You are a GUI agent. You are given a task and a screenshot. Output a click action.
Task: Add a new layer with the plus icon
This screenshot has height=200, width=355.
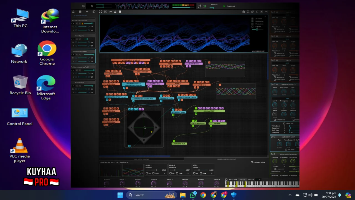click(87, 12)
